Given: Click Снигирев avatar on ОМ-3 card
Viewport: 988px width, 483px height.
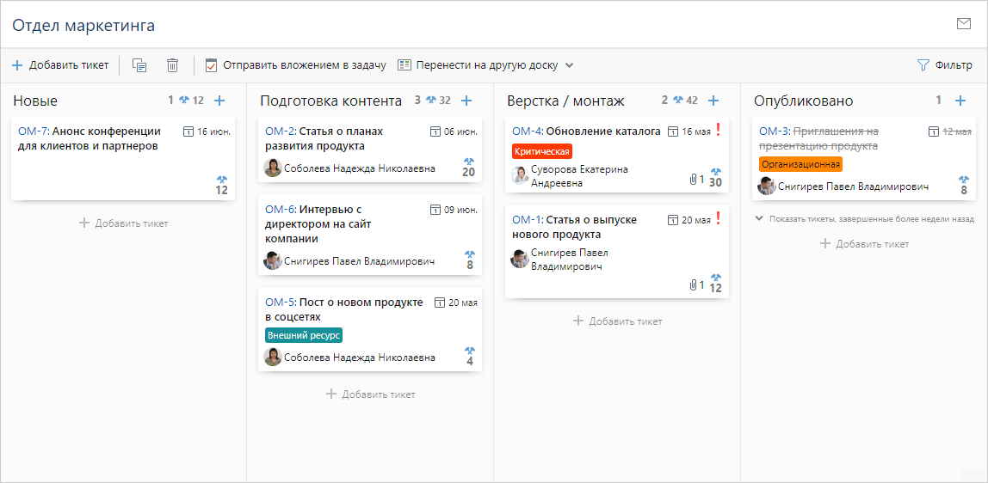Looking at the screenshot, I should pos(767,186).
